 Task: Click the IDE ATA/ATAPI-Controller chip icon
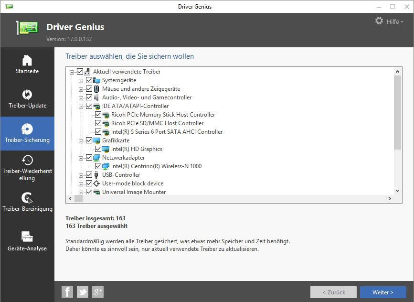click(x=96, y=106)
